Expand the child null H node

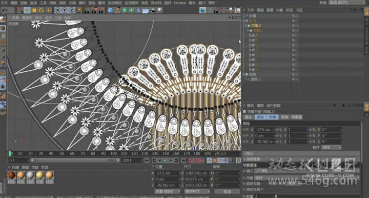point(250,69)
